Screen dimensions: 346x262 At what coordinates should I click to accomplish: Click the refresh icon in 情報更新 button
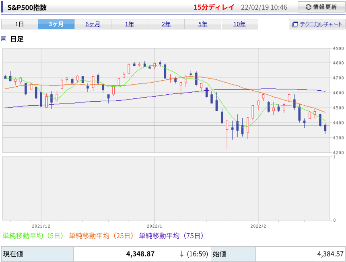coord(308,7)
